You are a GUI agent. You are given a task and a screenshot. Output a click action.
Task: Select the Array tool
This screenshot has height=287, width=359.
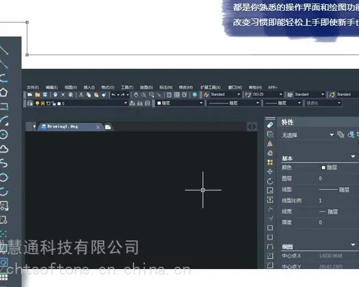(270, 162)
